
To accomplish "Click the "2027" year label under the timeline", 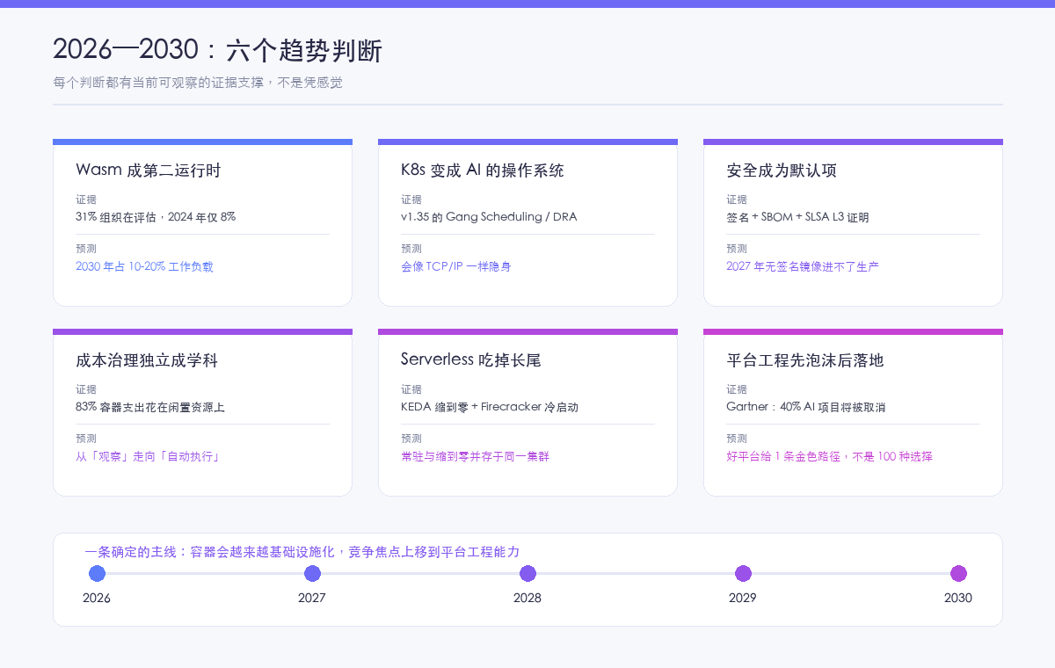I will (x=312, y=598).
